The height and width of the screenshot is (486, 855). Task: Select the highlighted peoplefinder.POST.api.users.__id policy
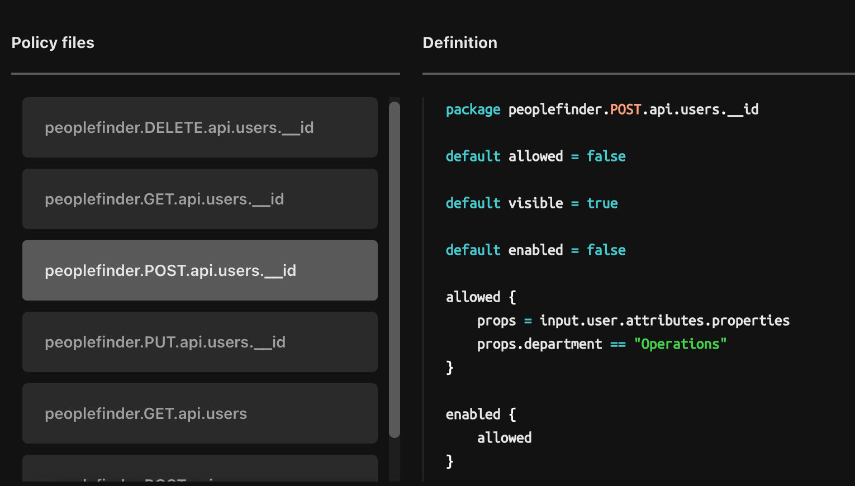(199, 270)
